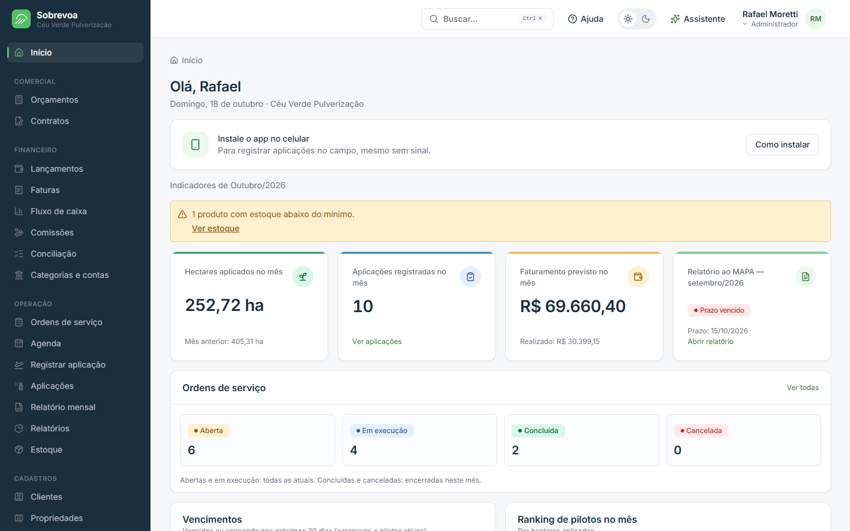Image resolution: width=850 pixels, height=531 pixels.
Task: Open the Contratos sidebar item
Action: click(76, 121)
